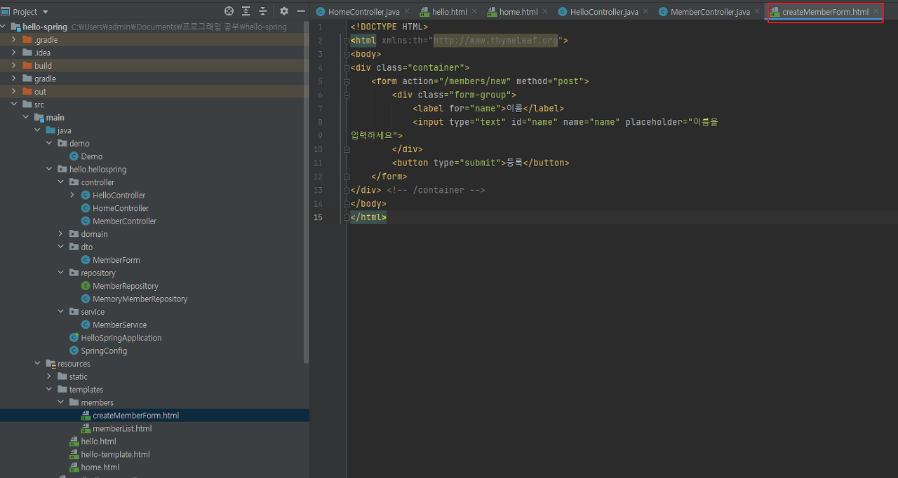Collapse the templates folder
The height and width of the screenshot is (478, 898).
click(x=49, y=390)
